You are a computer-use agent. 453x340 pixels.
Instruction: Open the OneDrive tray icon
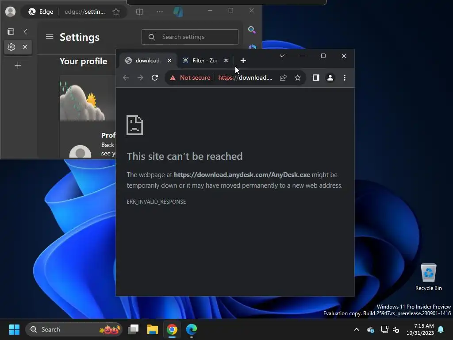click(x=371, y=329)
